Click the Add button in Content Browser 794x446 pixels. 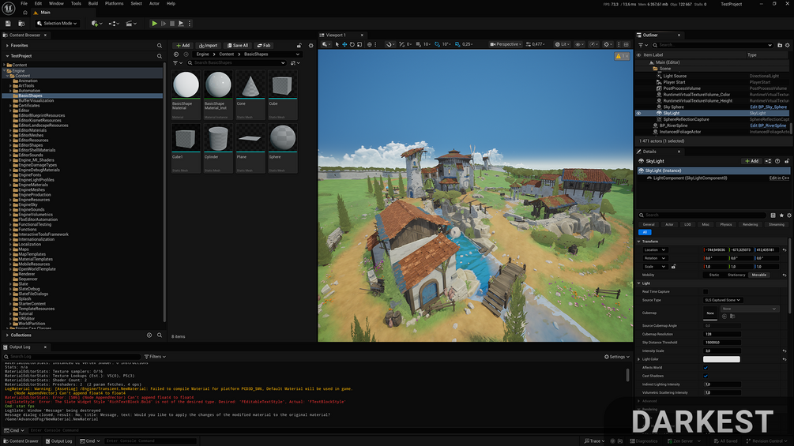pyautogui.click(x=183, y=46)
